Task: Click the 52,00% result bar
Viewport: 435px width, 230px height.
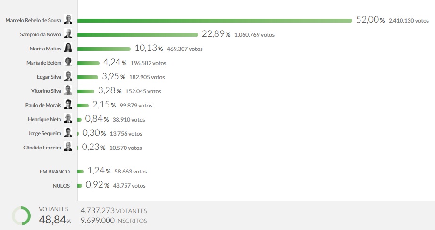Action: click(215, 20)
